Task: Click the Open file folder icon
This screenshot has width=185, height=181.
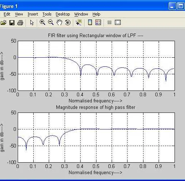Action: [x=3, y=22]
